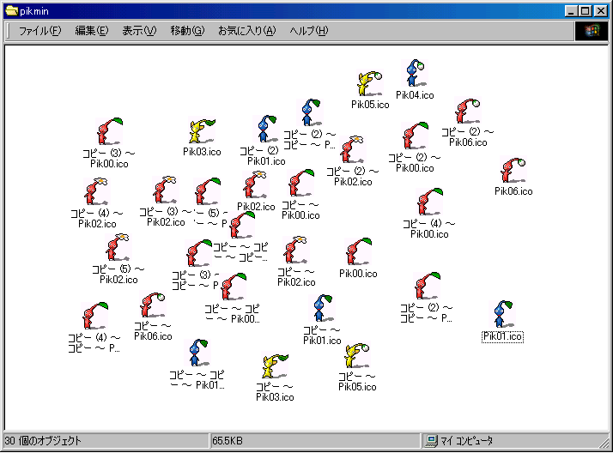The height and width of the screenshot is (453, 613).
Task: Click the pikmin folder icon in title bar
Action: [12, 11]
